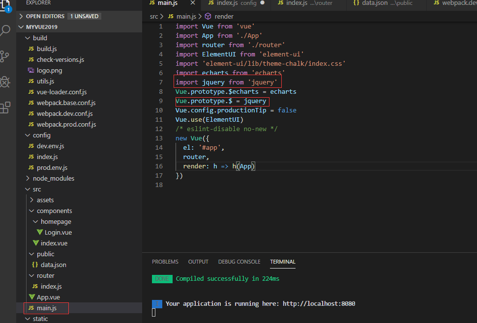
Task: Open the DEBUG CONSOLE panel tab
Action: 239,262
